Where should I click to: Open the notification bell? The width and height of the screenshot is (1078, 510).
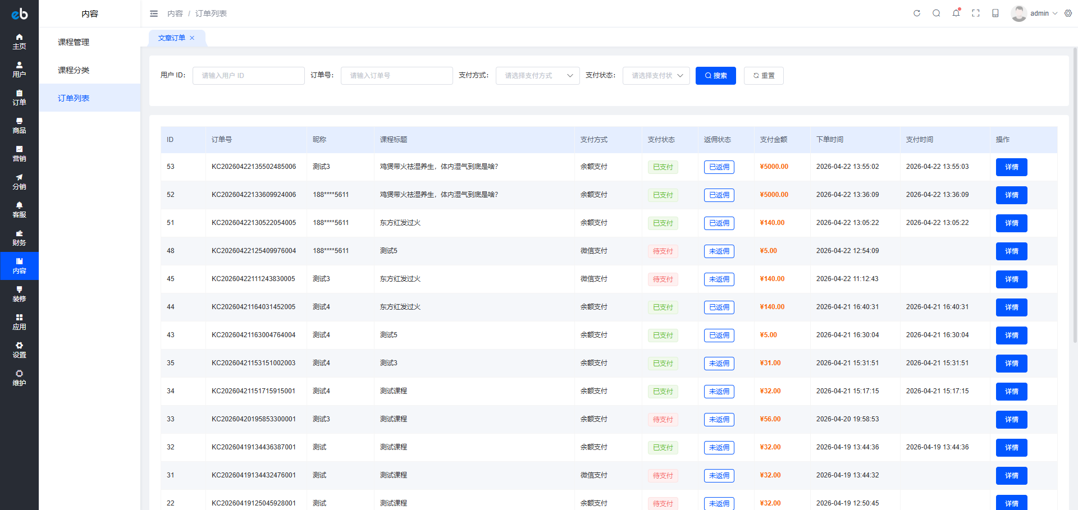(x=956, y=13)
